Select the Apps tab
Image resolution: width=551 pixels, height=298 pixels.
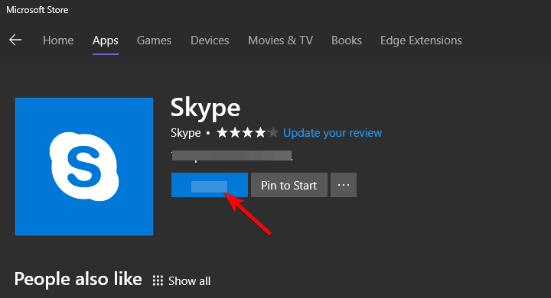coord(106,40)
